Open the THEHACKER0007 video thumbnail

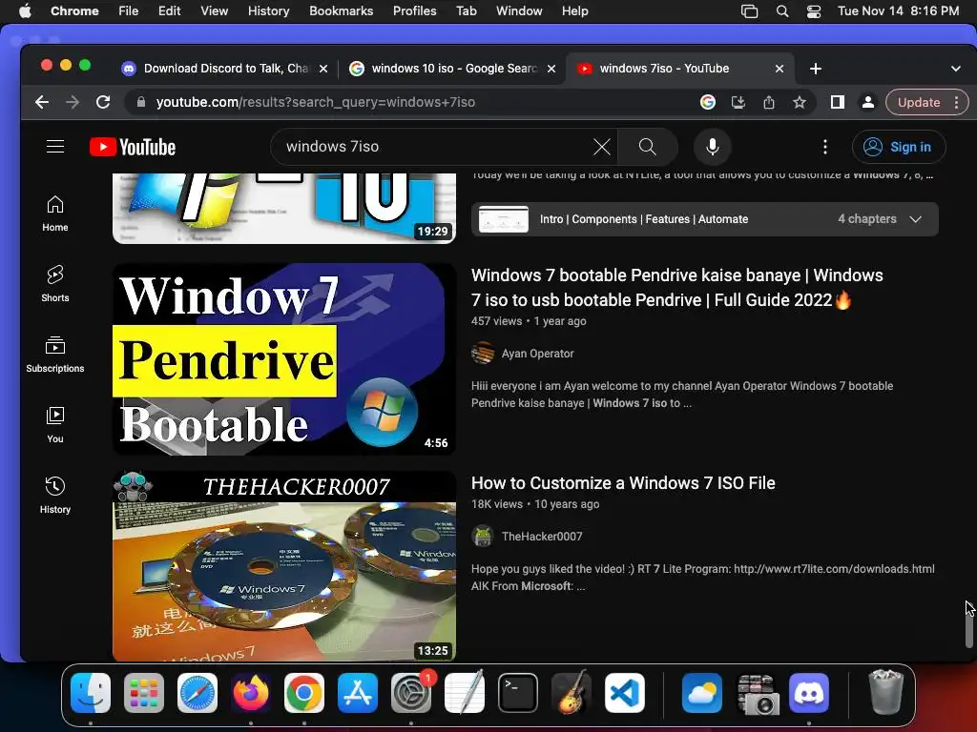(x=284, y=566)
